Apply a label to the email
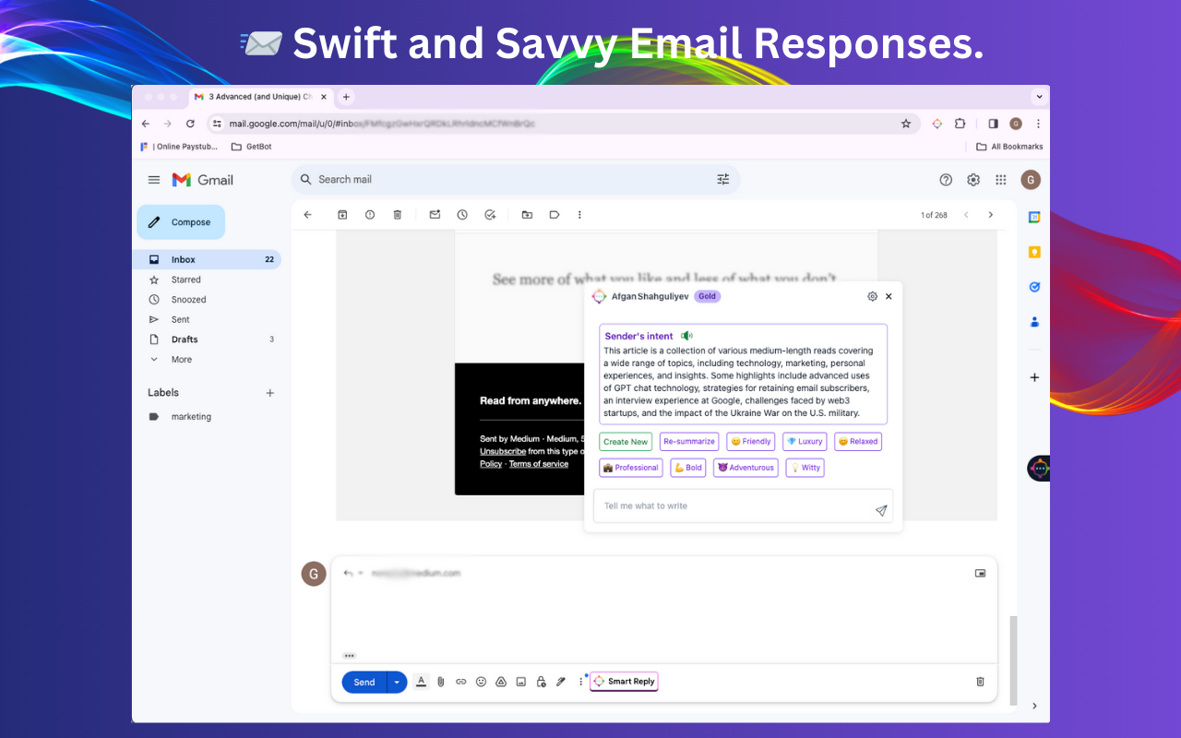Image resolution: width=1181 pixels, height=738 pixels. pyautogui.click(x=555, y=215)
